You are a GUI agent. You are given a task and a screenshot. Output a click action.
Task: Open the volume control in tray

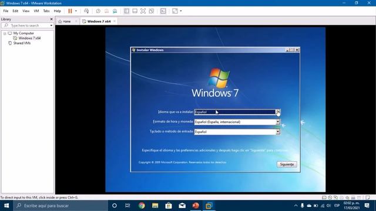coord(329,206)
